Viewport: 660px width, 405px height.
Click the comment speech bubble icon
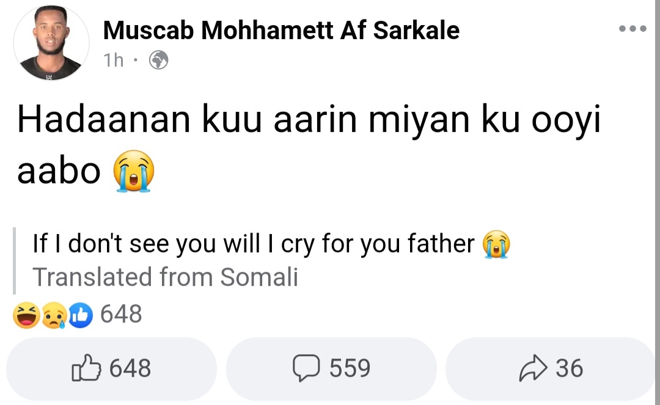pyautogui.click(x=306, y=368)
